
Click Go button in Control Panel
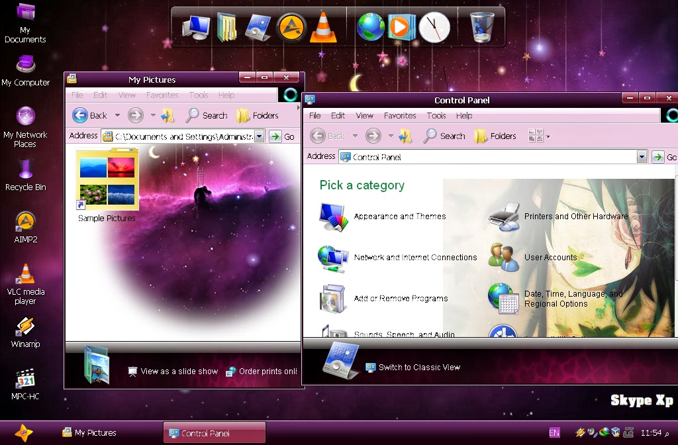pos(665,157)
